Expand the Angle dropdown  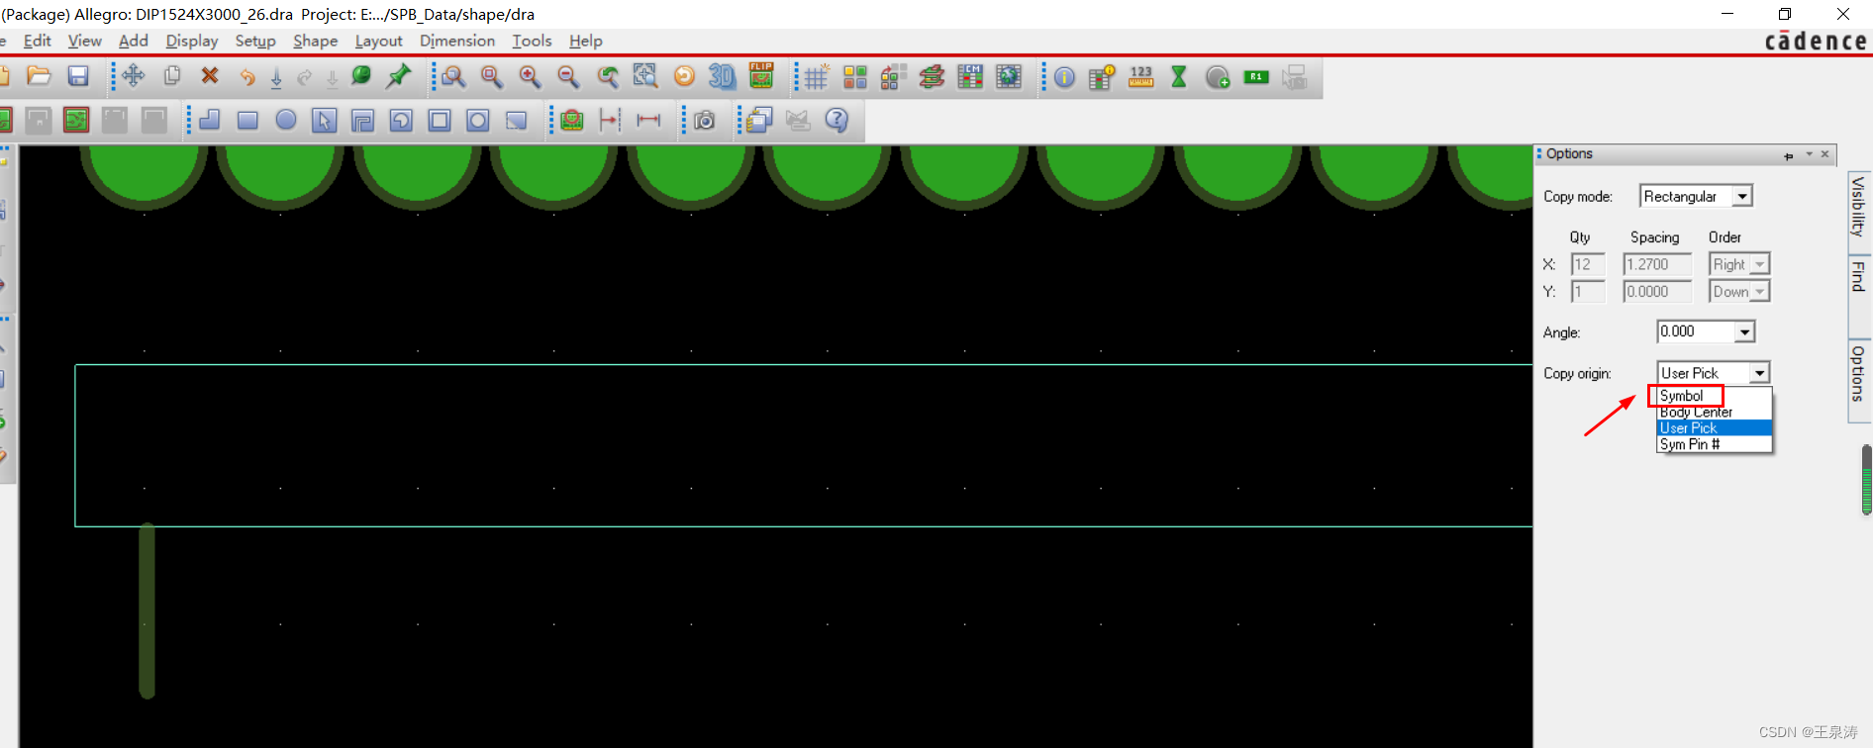pos(1744,332)
